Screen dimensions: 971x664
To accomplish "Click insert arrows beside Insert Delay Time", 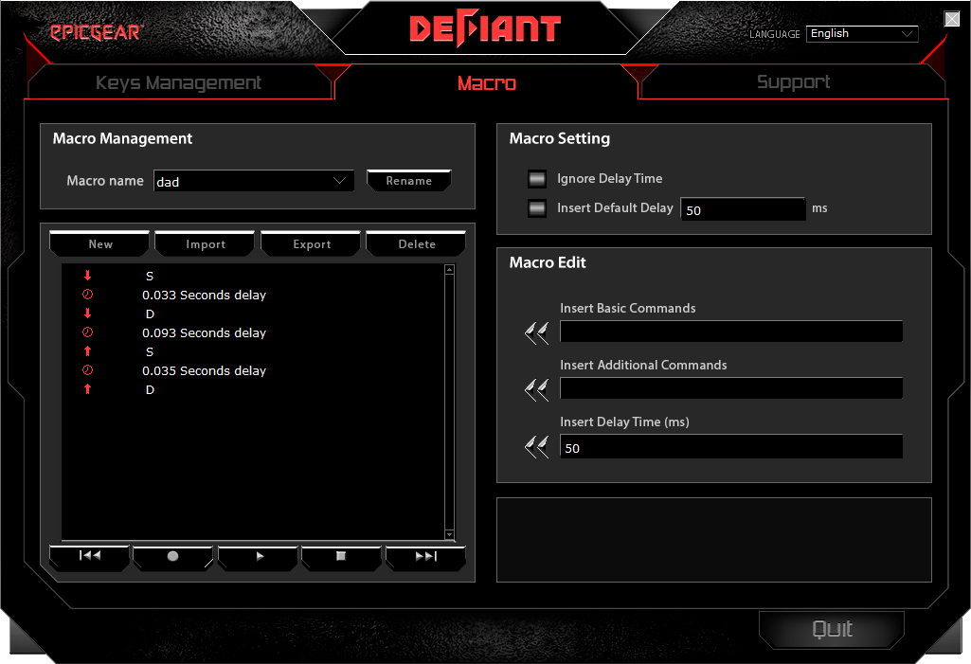I will [x=536, y=446].
